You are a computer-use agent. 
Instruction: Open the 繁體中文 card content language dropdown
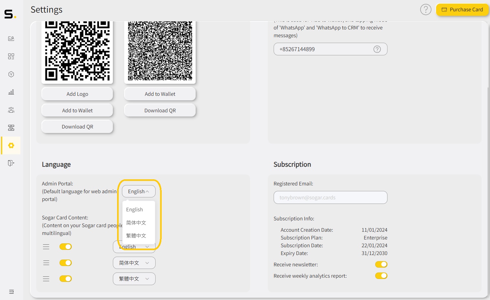click(134, 279)
